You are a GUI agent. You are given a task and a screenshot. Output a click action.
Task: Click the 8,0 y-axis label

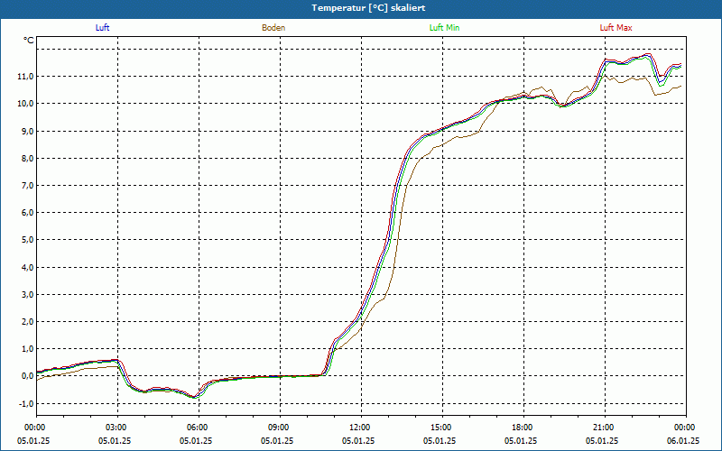pos(27,159)
